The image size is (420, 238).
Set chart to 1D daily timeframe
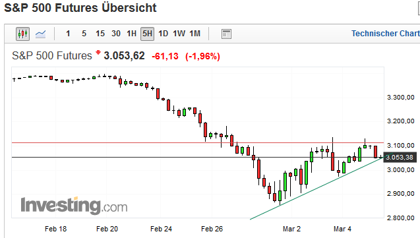click(163, 34)
